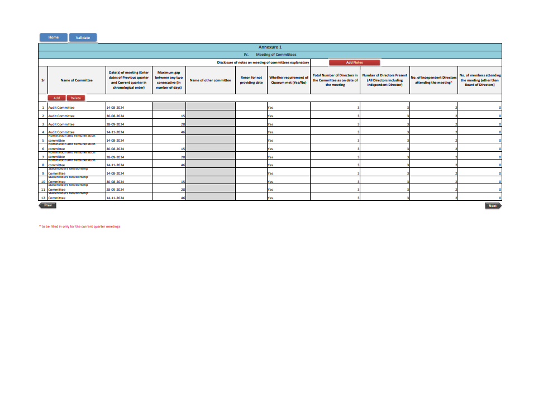Select the maximum gap value 15 in row 2
Viewport: 548px width, 415px height.
tap(169, 115)
